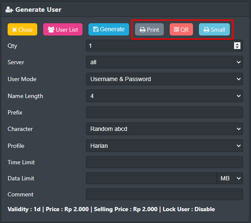Focus the Time Limit field
This screenshot has width=251, height=223.
[164, 162]
